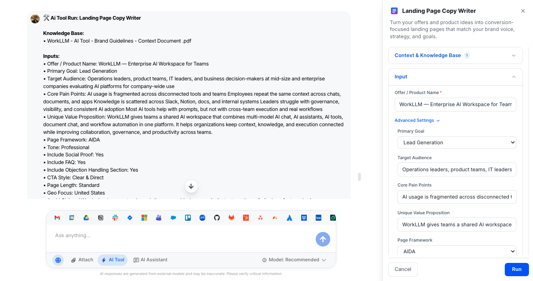Open the Salesforce integration icon
Viewport: 533px width, 281px height.
pyautogui.click(x=173, y=217)
